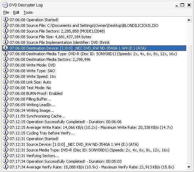Click info icon beside Writing LeadIn entry
The width and height of the screenshot is (194, 172).
coord(5,105)
